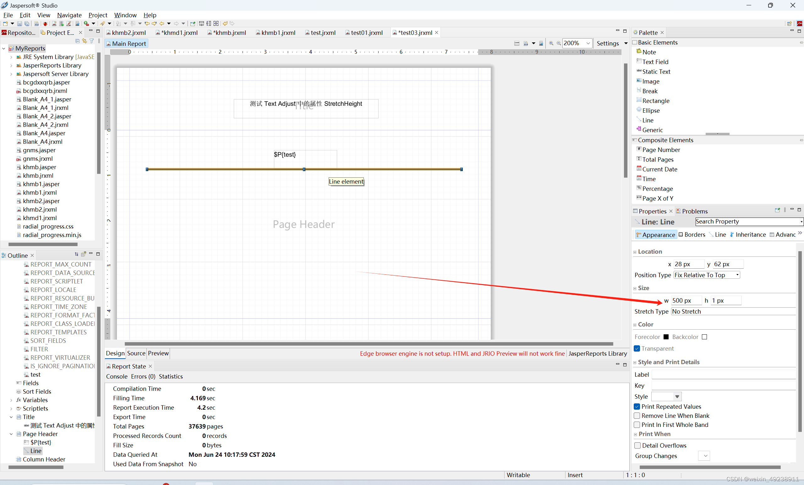Click the black Forecolor swatch

coord(666,337)
